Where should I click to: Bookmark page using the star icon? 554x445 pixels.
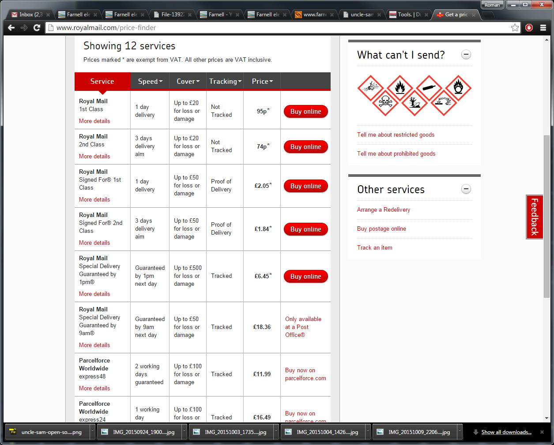coord(515,28)
